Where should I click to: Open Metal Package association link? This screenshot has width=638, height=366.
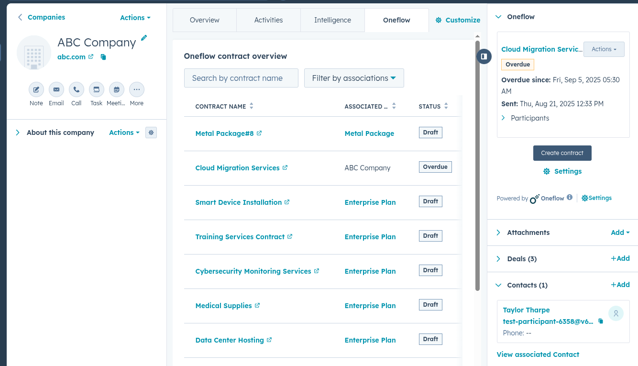(369, 133)
